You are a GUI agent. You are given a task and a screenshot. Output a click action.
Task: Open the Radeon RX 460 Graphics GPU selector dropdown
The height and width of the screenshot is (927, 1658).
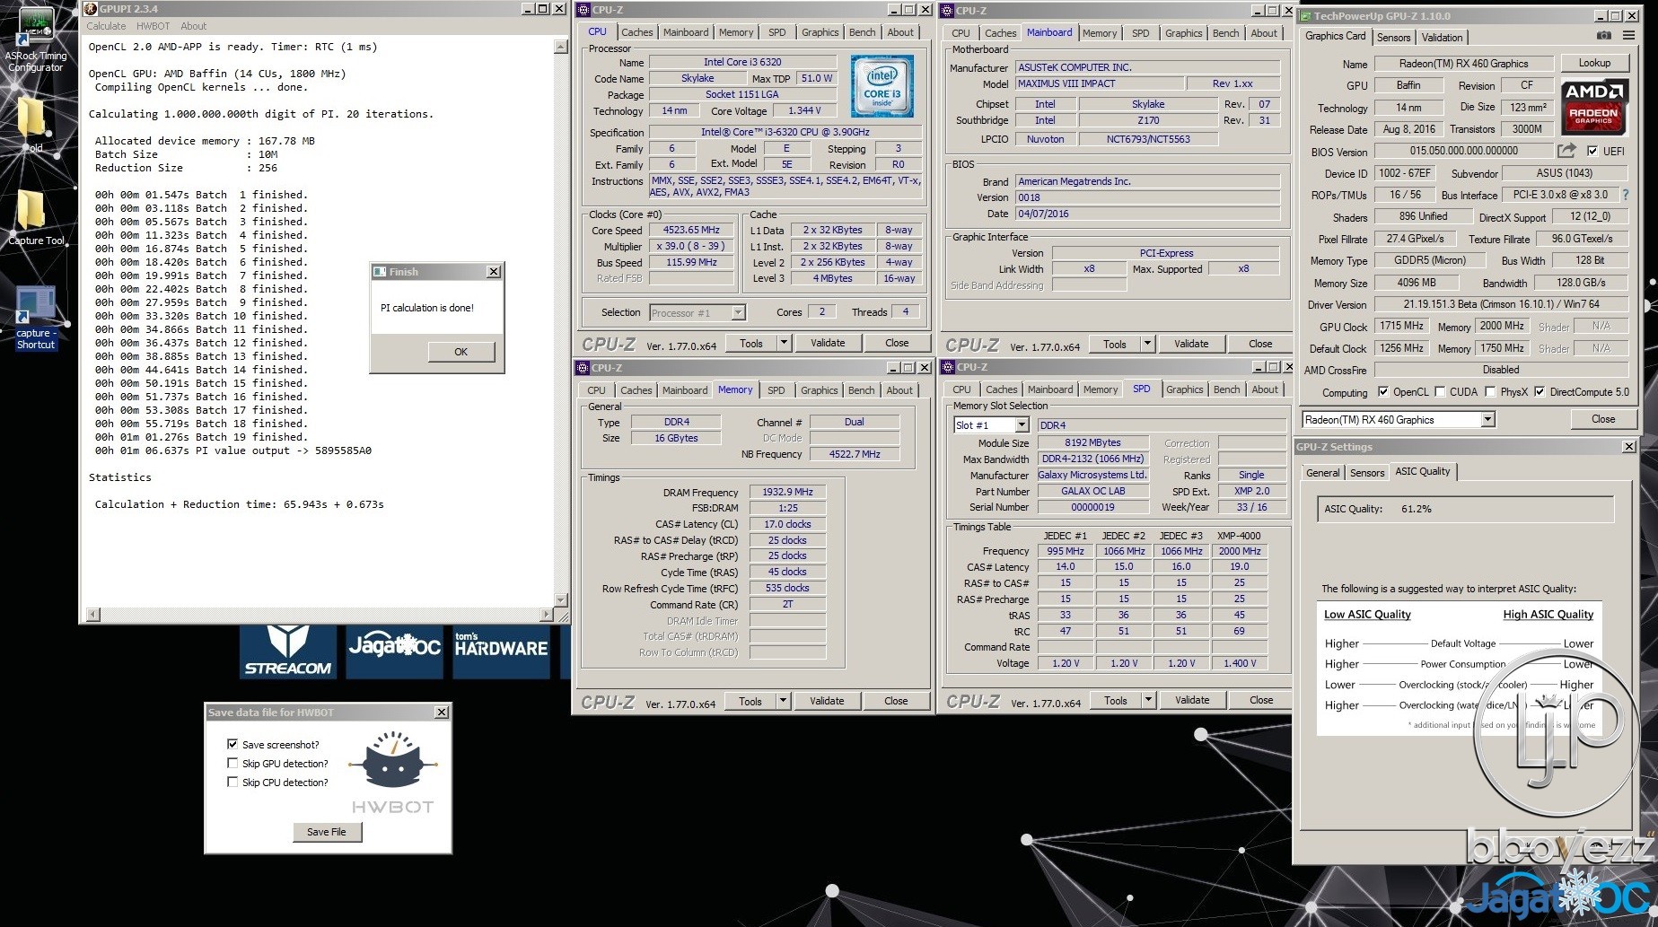coord(1487,420)
